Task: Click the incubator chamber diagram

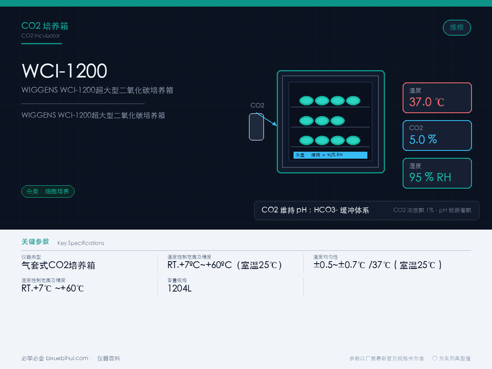Action: click(330, 122)
